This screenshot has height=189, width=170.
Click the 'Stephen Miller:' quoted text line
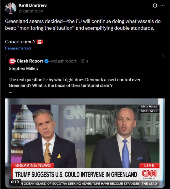[x=23, y=68]
